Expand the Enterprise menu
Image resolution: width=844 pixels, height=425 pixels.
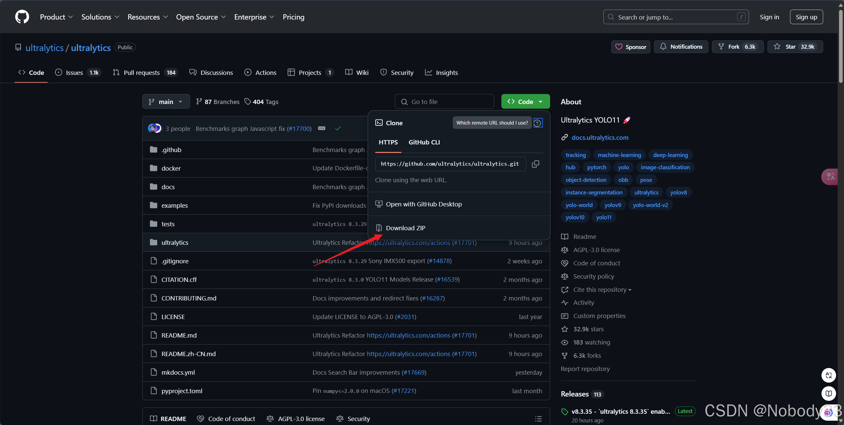point(254,17)
